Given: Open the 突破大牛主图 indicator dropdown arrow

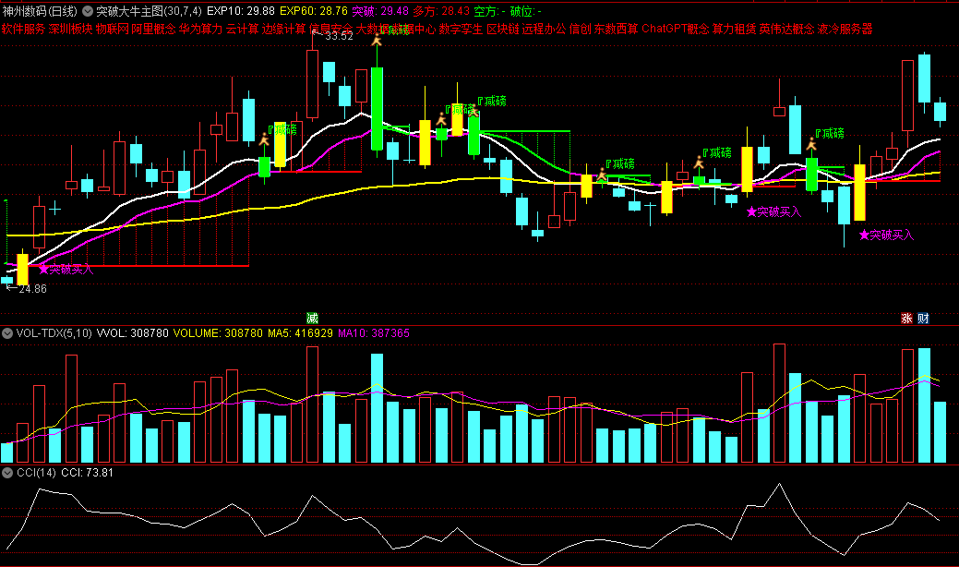Looking at the screenshot, I should pyautogui.click(x=88, y=11).
